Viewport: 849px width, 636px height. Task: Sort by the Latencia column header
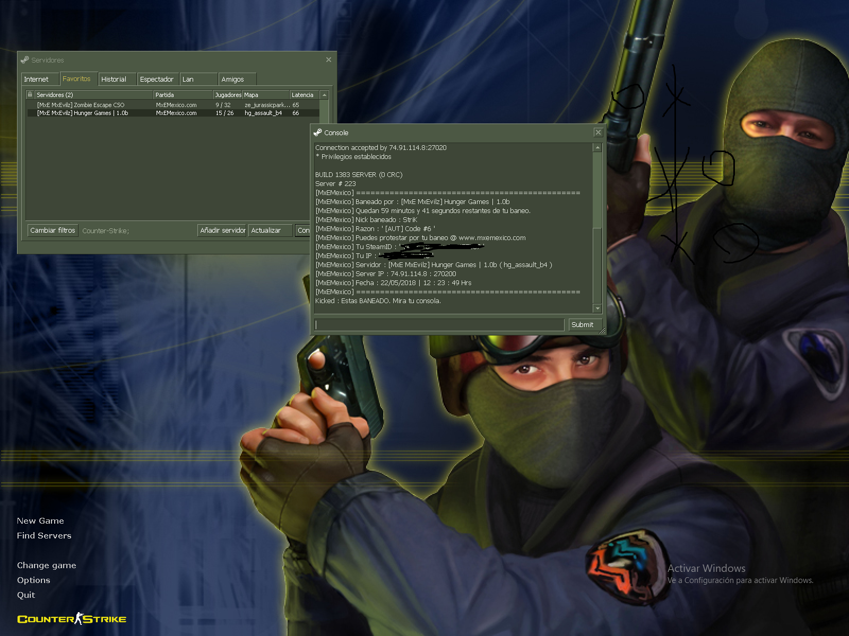[305, 95]
